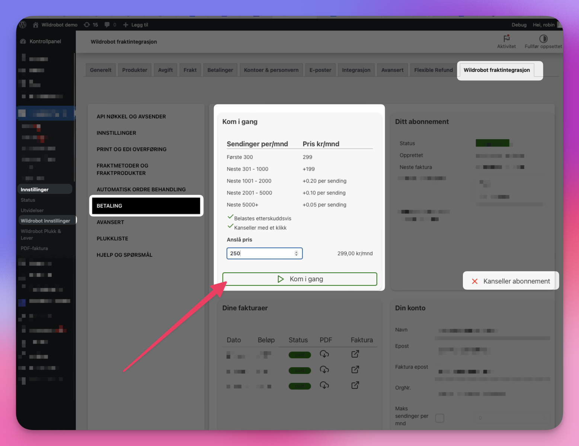This screenshot has height=446, width=579.
Task: Open Status submenu in sidebar
Action: (28, 200)
